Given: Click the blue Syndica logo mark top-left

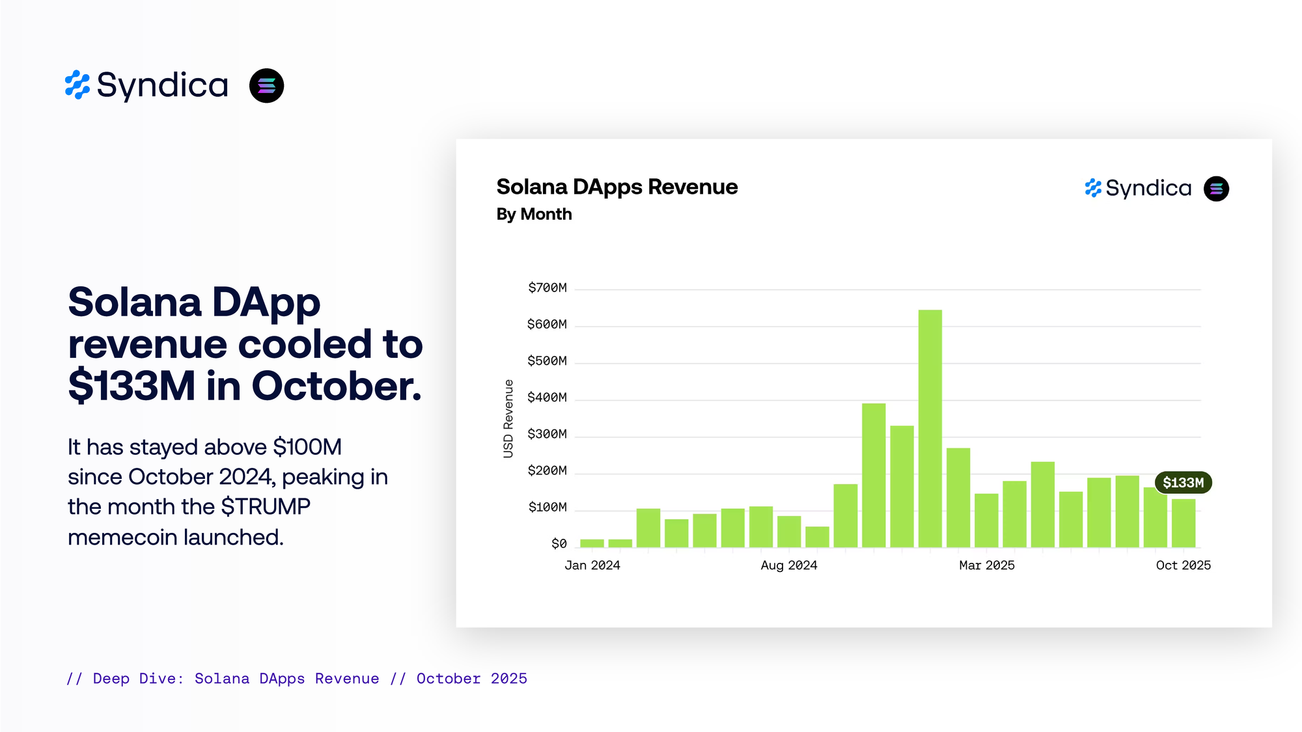Looking at the screenshot, I should tap(77, 85).
